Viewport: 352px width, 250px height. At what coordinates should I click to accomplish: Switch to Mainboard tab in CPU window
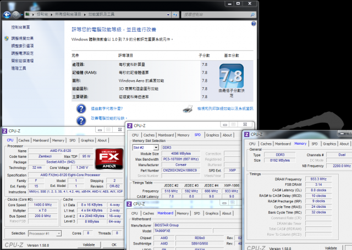[x=41, y=140]
